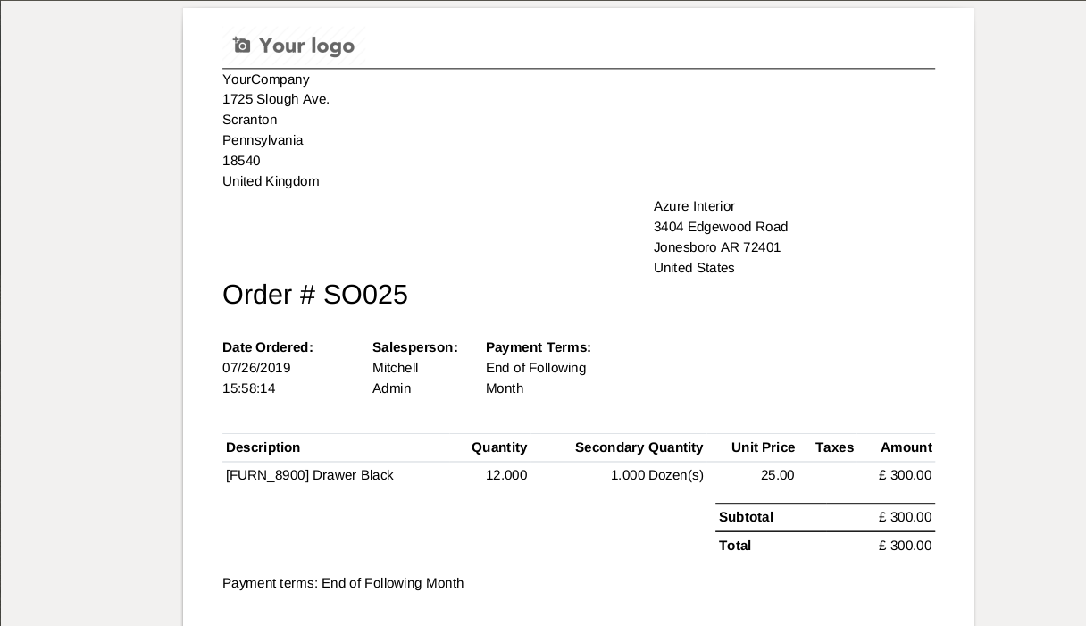Viewport: 1086px width, 626px height.
Task: Click the Payment terms: End of Following Month note
Action: click(343, 583)
